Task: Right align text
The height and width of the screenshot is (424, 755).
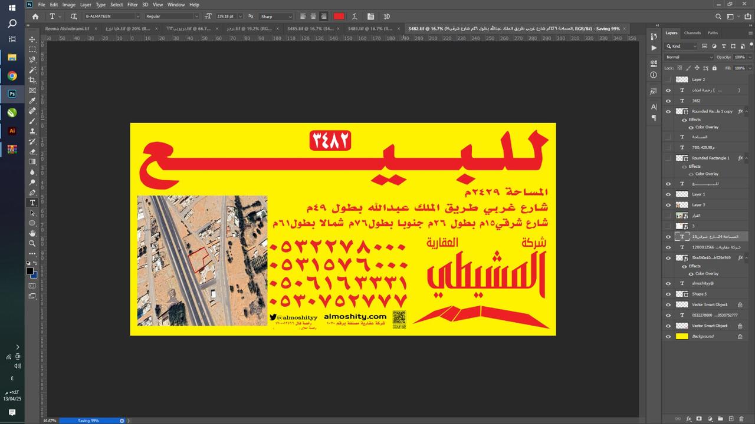Action: (x=323, y=16)
